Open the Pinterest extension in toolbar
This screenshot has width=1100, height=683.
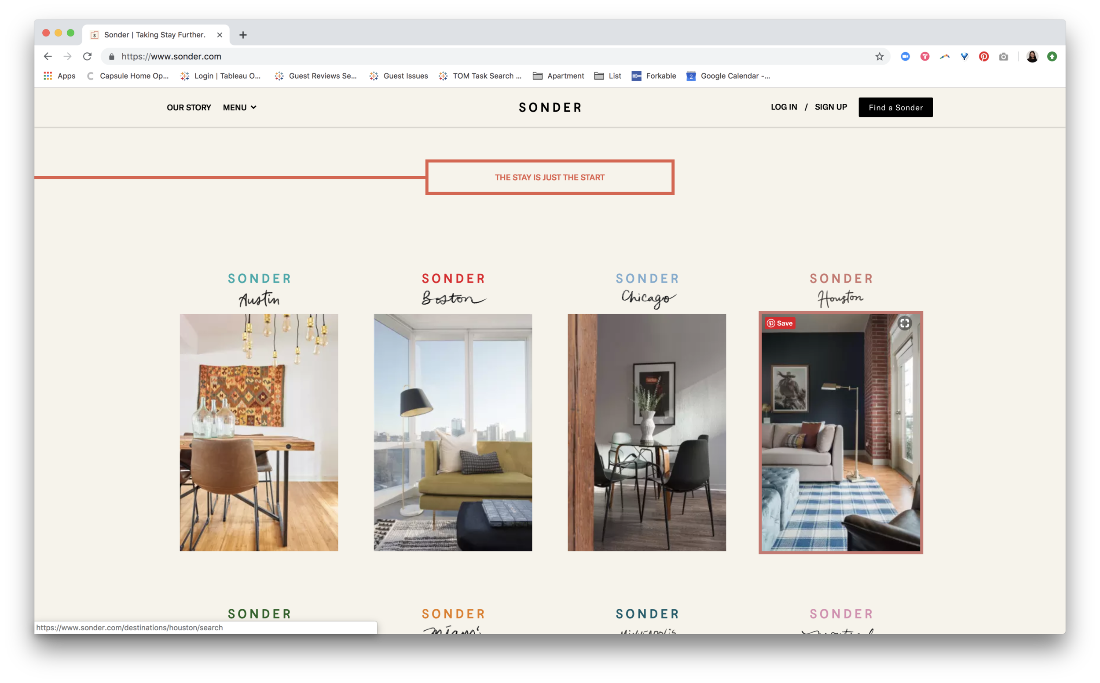(x=983, y=56)
